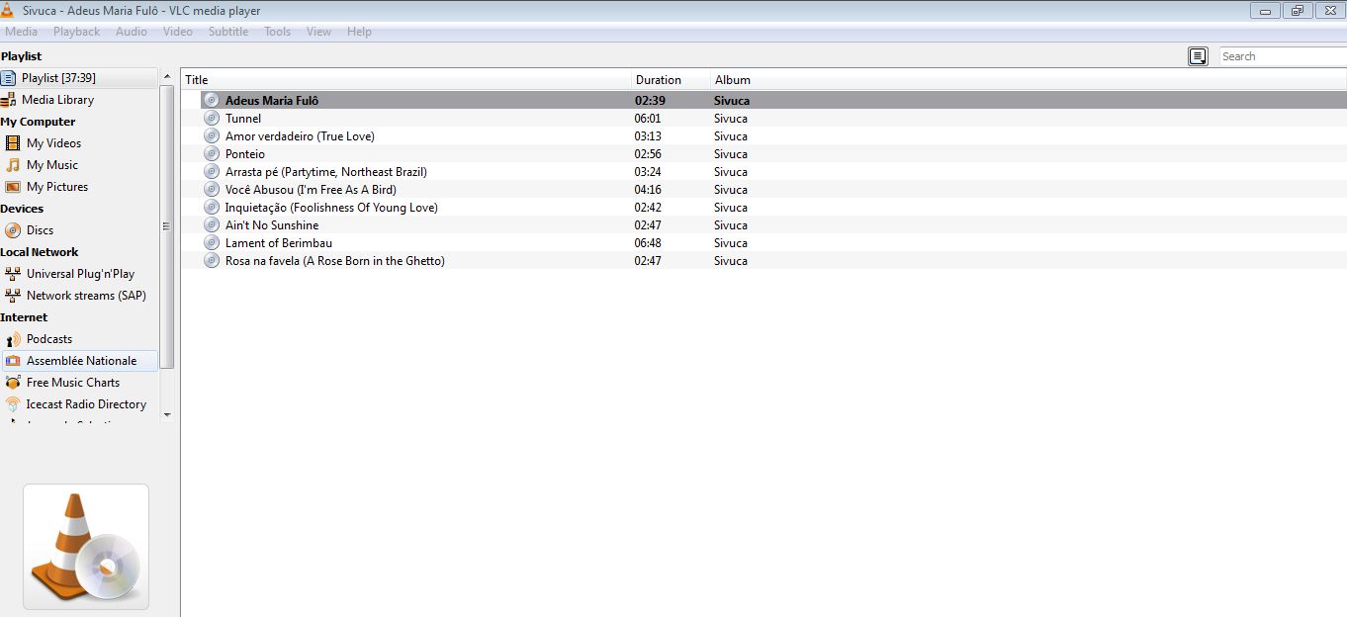
Task: Open the Media menu
Action: (21, 32)
